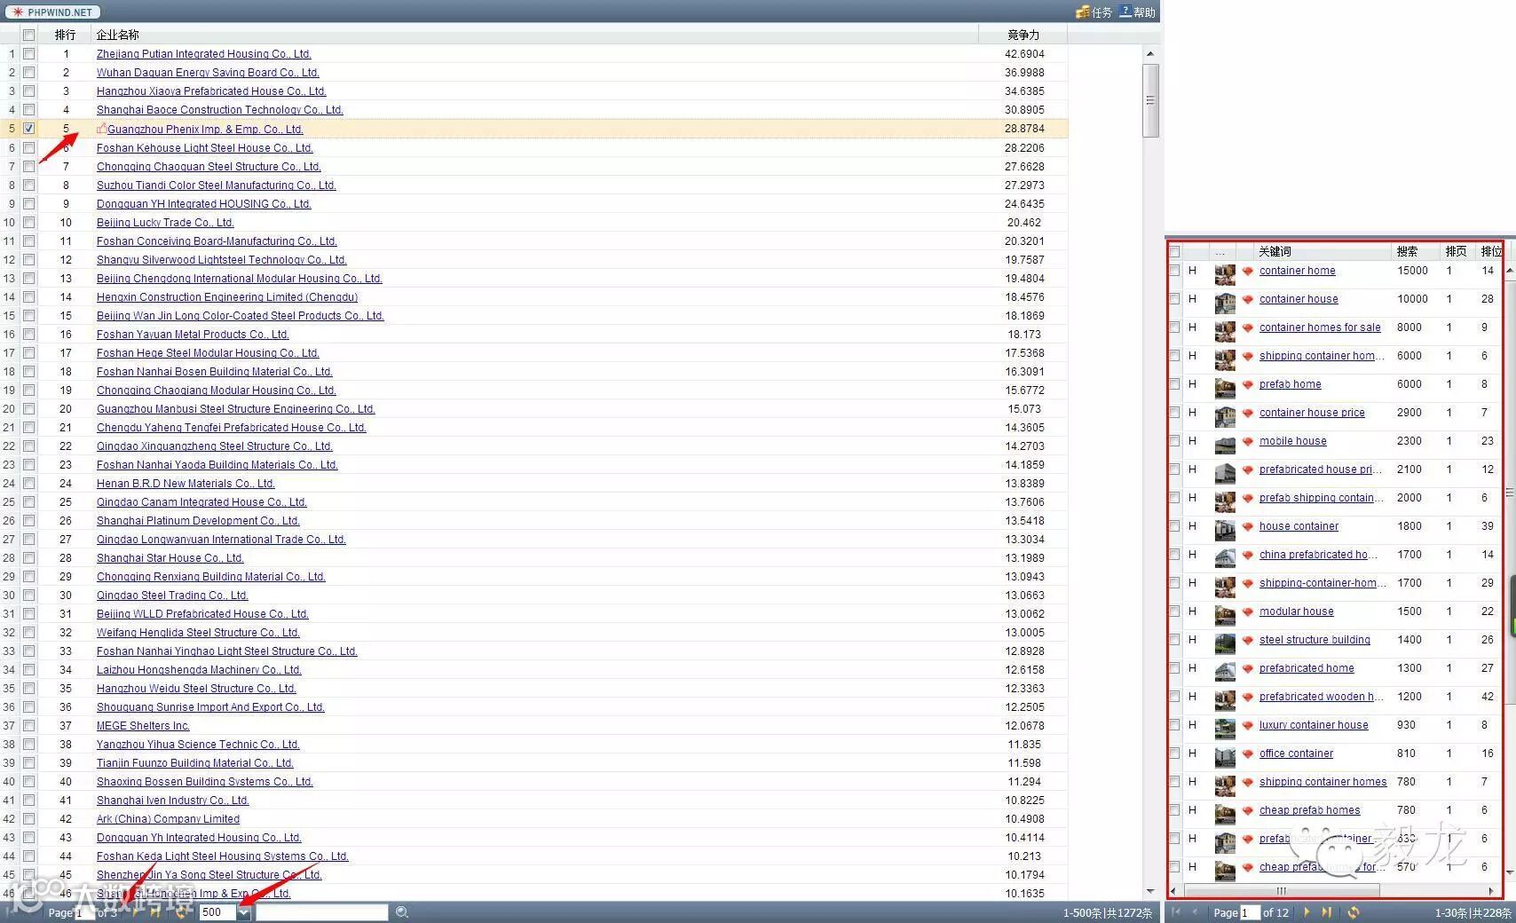Viewport: 1516px width, 923px height.
Task: Click the red diamond icon beside modular house
Action: [x=1247, y=612]
